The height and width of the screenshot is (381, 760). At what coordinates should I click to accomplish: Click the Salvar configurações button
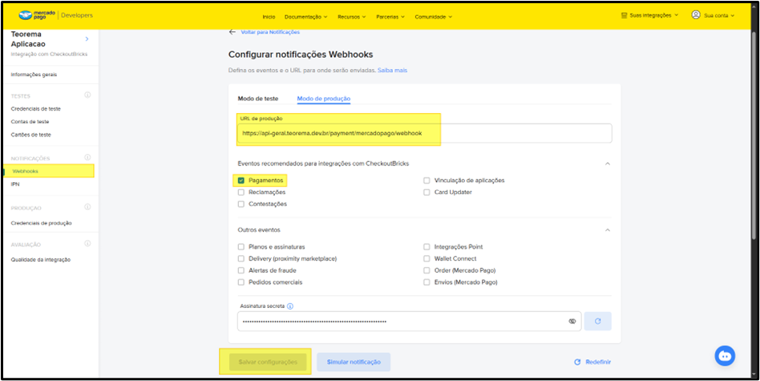(268, 362)
